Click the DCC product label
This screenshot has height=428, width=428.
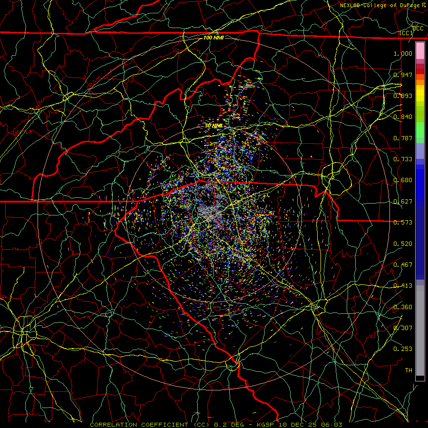click(x=418, y=29)
